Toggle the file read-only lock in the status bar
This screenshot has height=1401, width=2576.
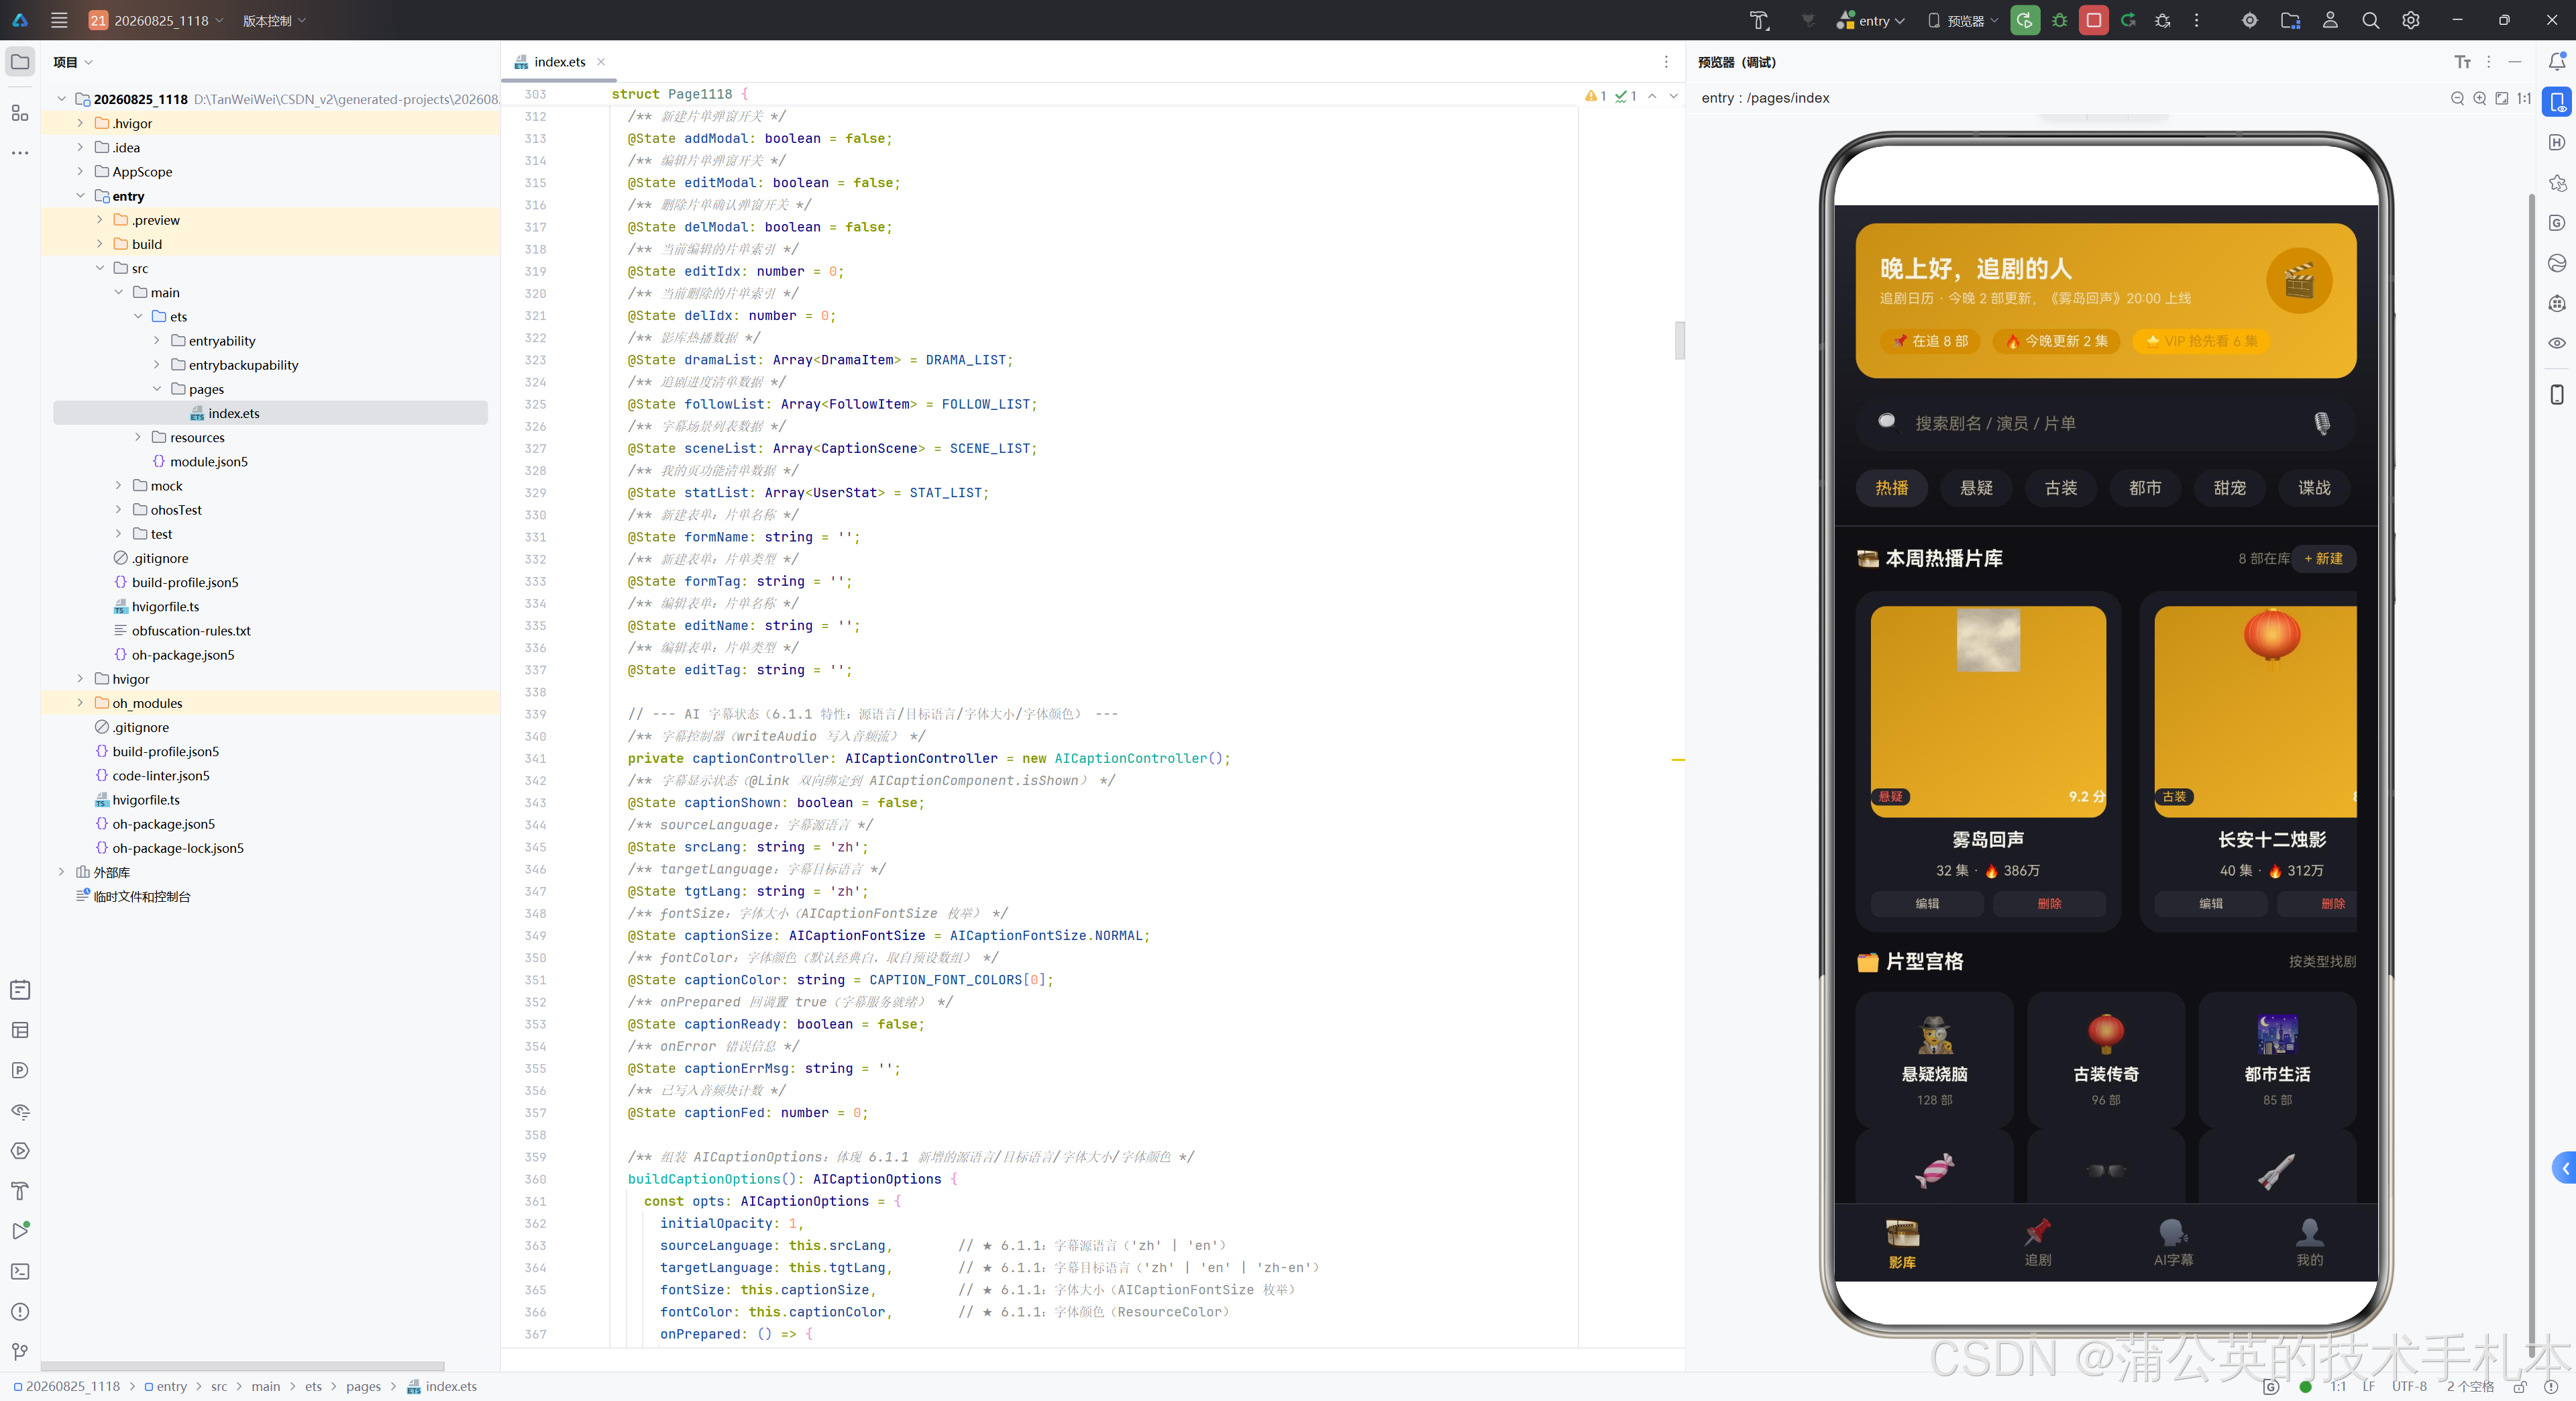2519,1387
